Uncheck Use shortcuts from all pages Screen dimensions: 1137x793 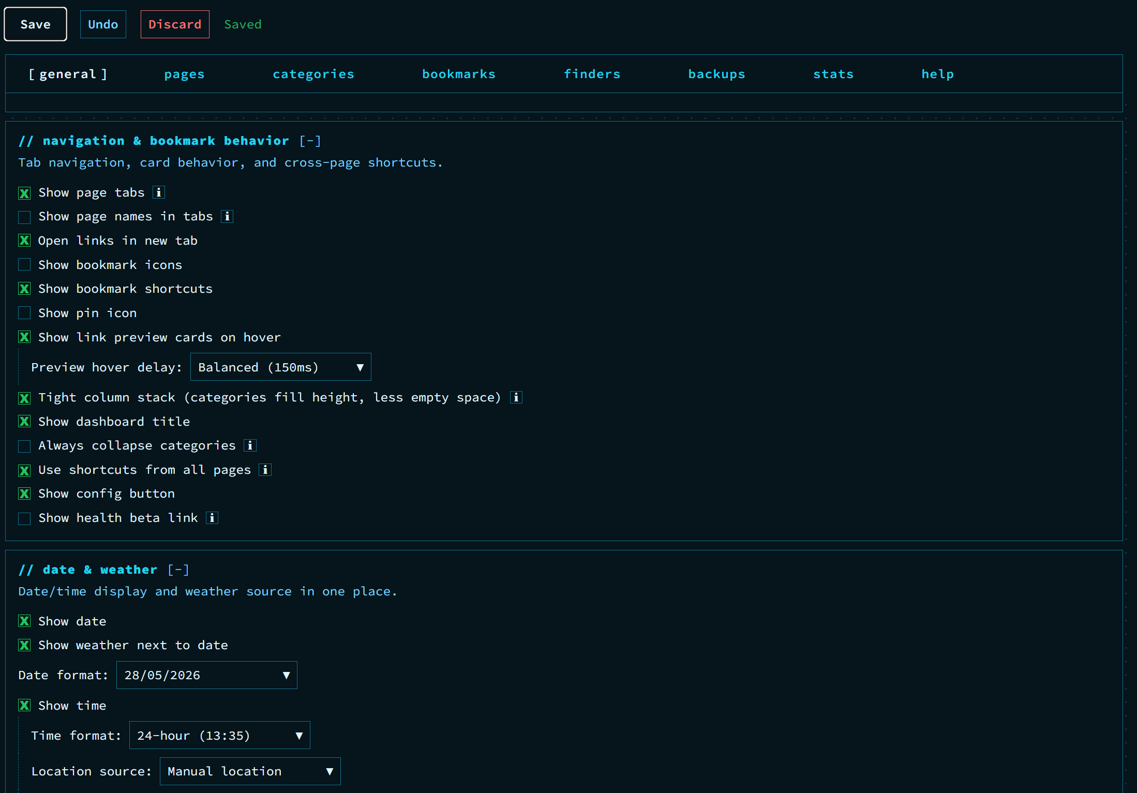pyautogui.click(x=24, y=470)
